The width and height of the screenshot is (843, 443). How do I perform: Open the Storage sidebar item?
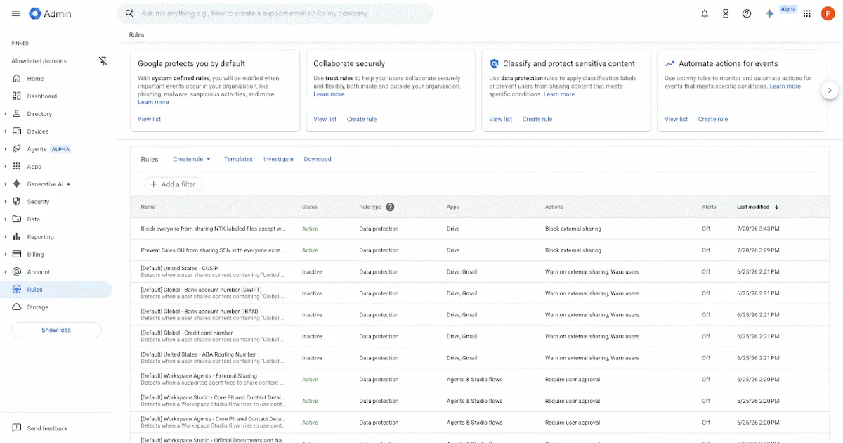pyautogui.click(x=56, y=307)
